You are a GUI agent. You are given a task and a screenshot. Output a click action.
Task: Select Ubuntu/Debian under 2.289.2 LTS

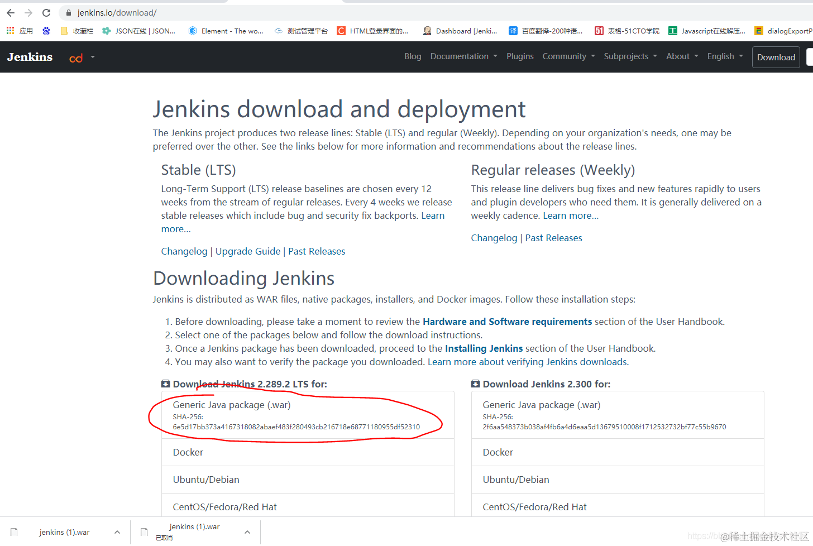(x=308, y=480)
